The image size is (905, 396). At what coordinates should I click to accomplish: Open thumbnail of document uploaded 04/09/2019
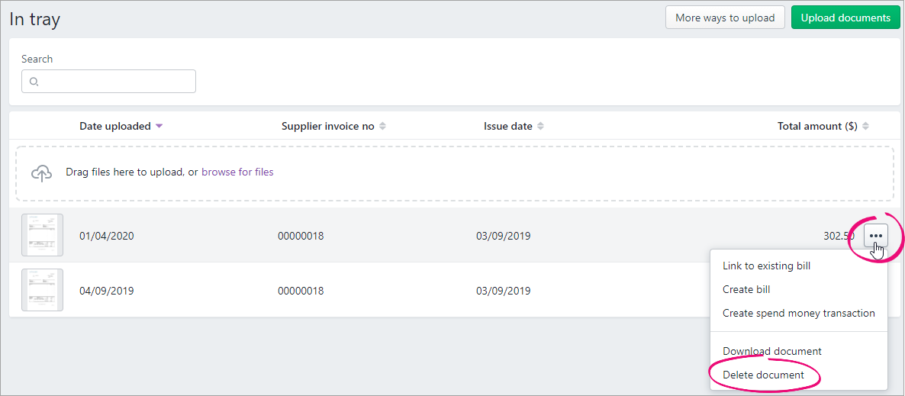point(42,290)
